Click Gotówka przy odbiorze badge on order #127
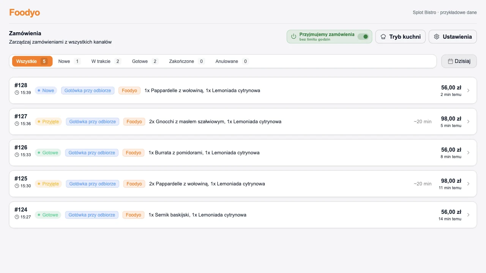Screen dimensions: 486x273 coord(93,122)
